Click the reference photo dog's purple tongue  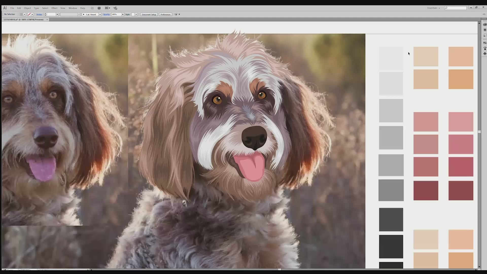[x=42, y=168]
